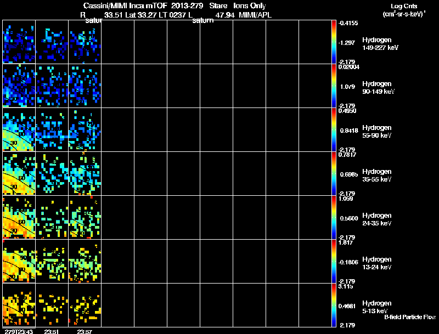
Task: Click the Log Cnts units header
Action: click(403, 10)
